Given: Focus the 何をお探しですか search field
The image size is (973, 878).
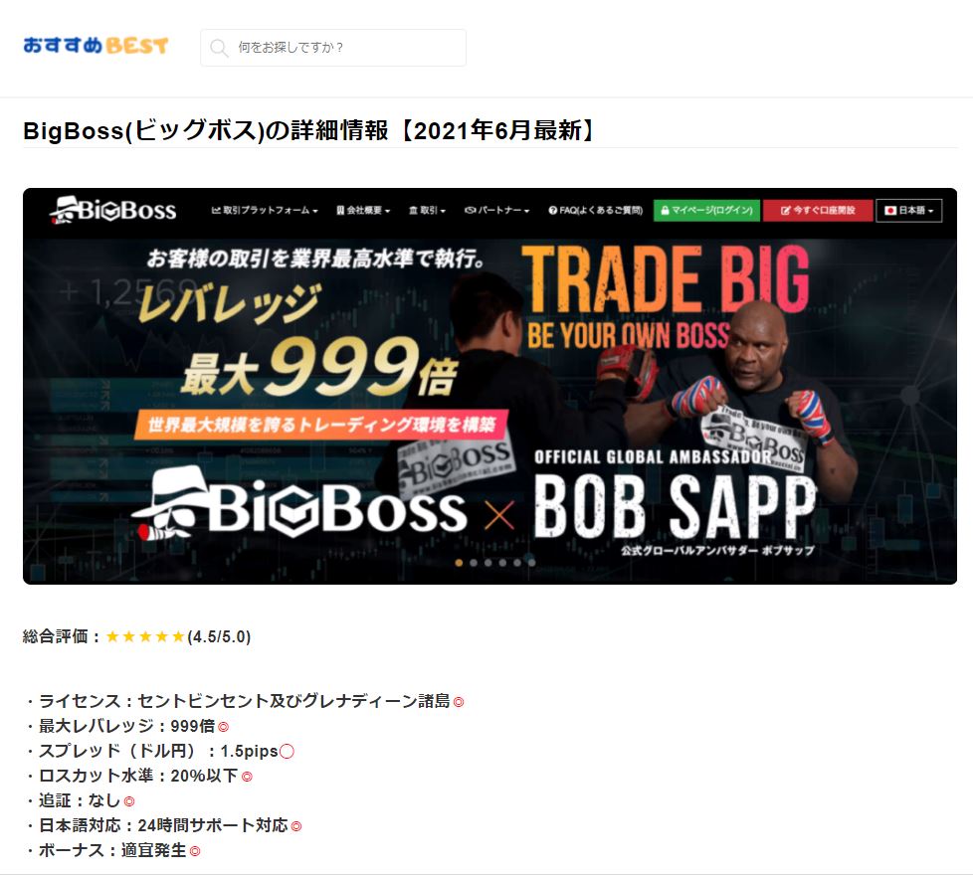Looking at the screenshot, I should [333, 48].
